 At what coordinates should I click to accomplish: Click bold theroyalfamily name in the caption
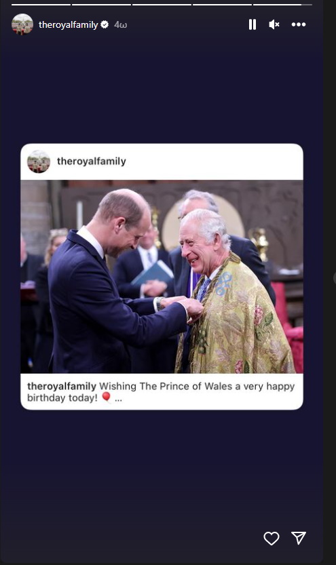62,387
